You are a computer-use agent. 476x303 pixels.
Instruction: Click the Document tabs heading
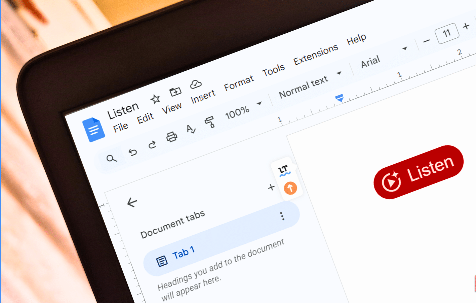coord(172,225)
